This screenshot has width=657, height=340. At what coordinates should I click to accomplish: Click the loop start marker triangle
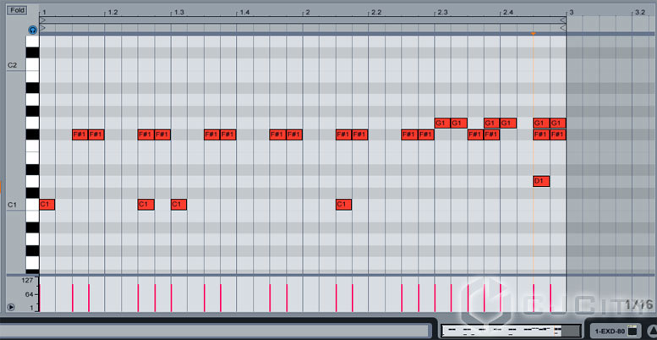coord(42,19)
